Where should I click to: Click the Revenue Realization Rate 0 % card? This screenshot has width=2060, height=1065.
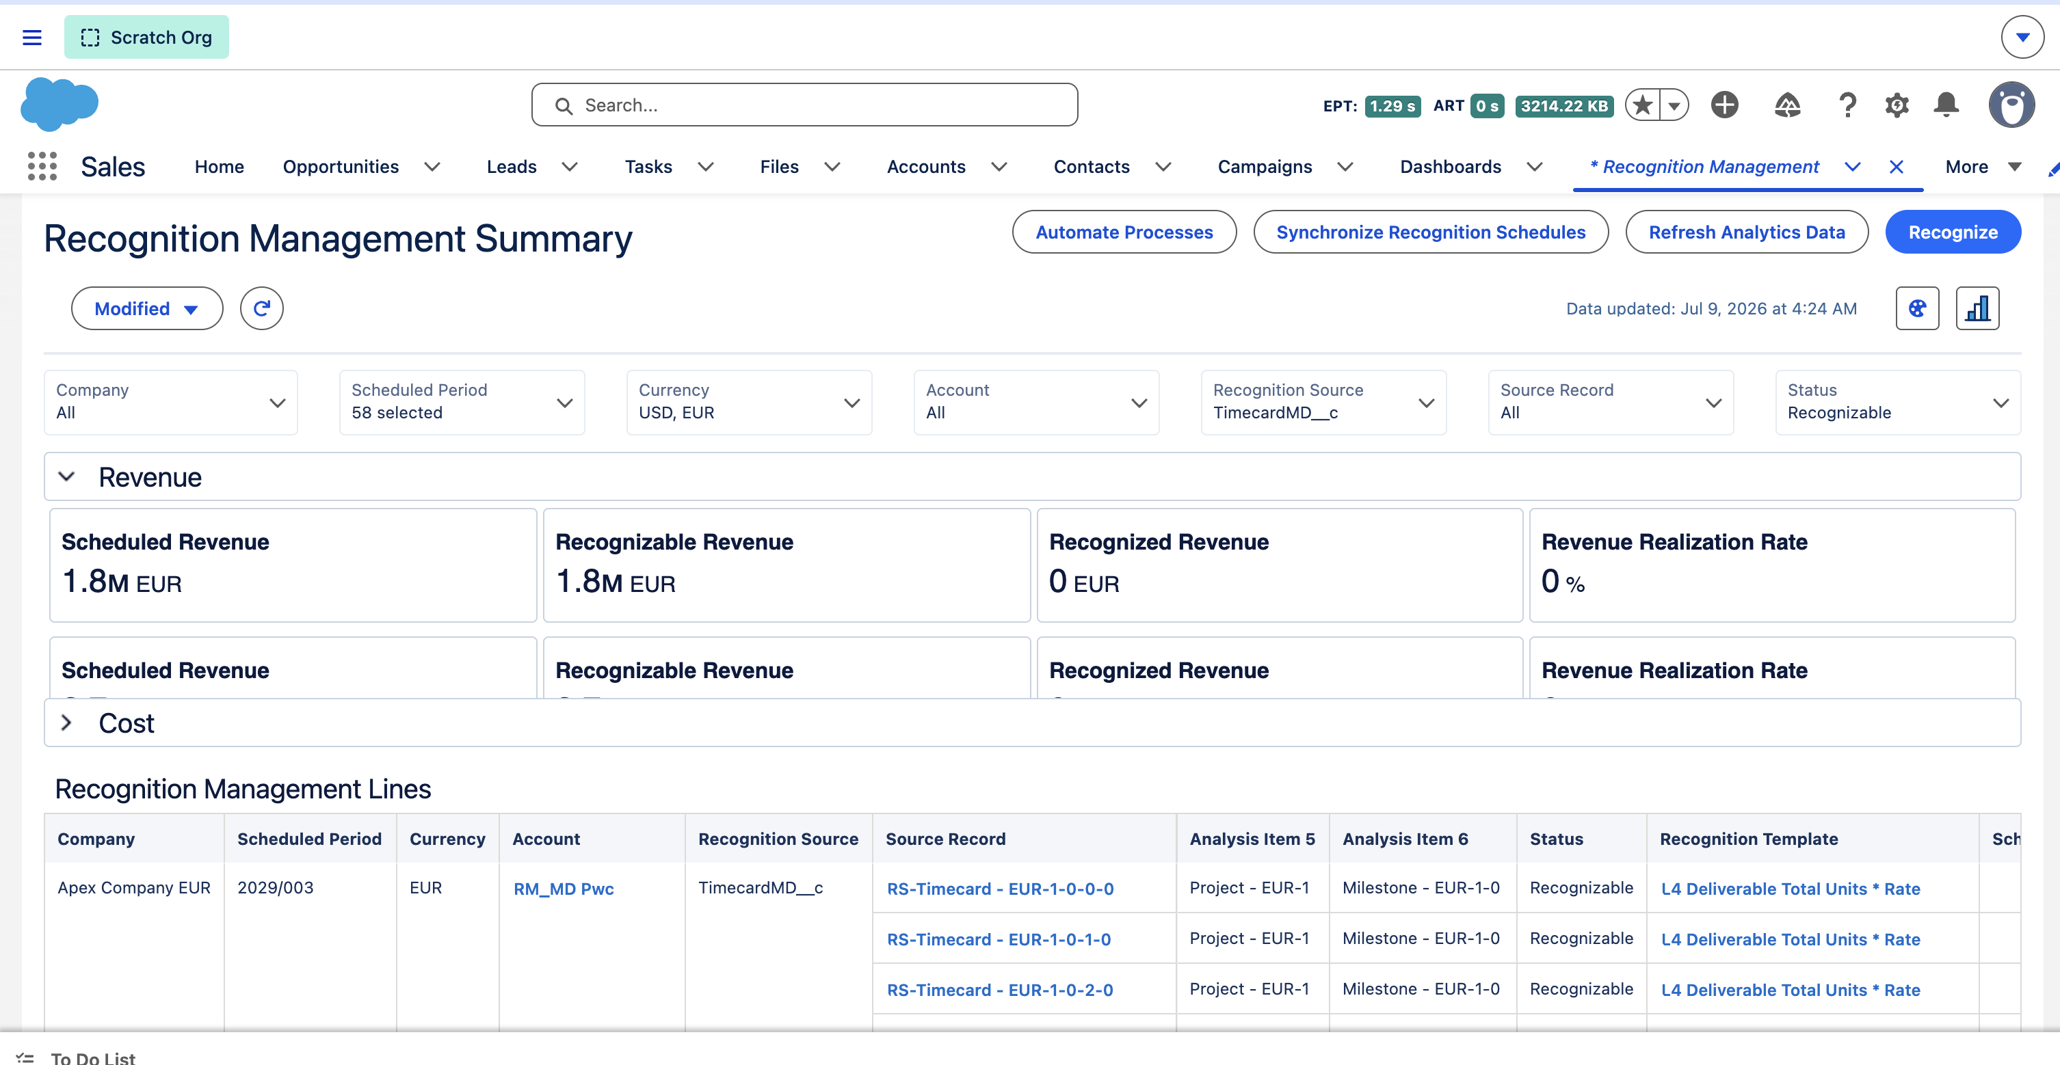point(1771,565)
